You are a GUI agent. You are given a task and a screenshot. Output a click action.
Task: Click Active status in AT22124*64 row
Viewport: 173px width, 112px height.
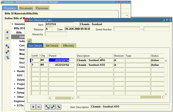coord(157,65)
